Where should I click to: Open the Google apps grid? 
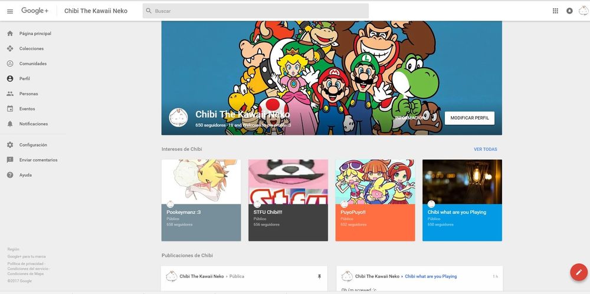[555, 11]
